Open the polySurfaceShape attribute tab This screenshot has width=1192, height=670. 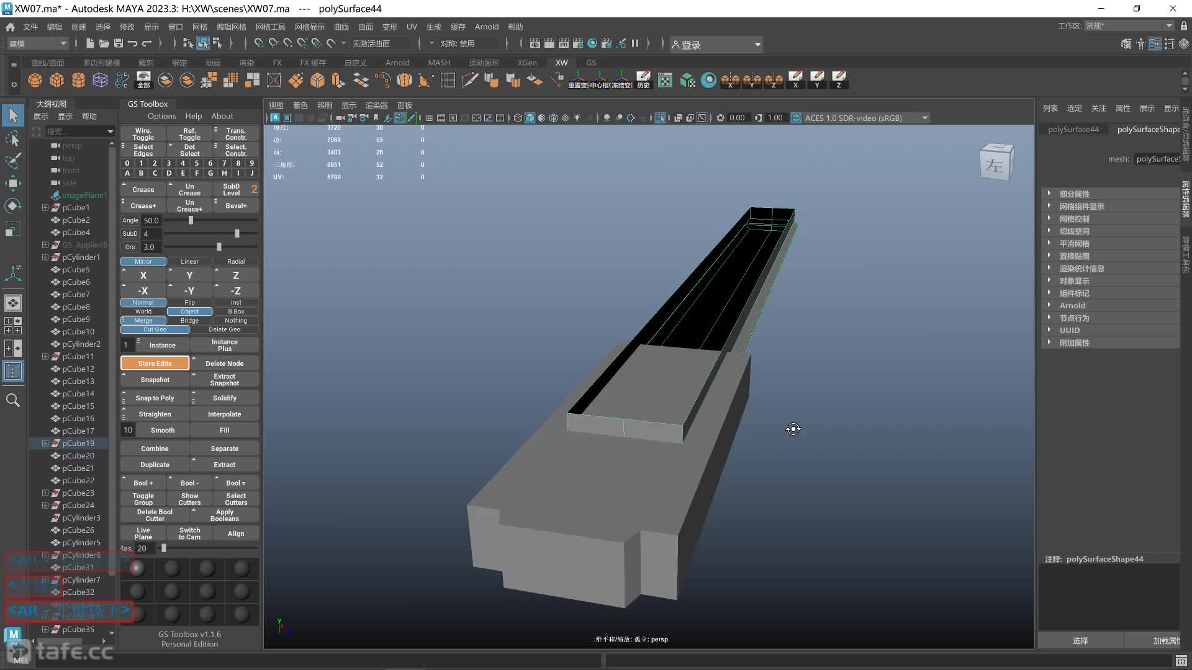(1148, 129)
